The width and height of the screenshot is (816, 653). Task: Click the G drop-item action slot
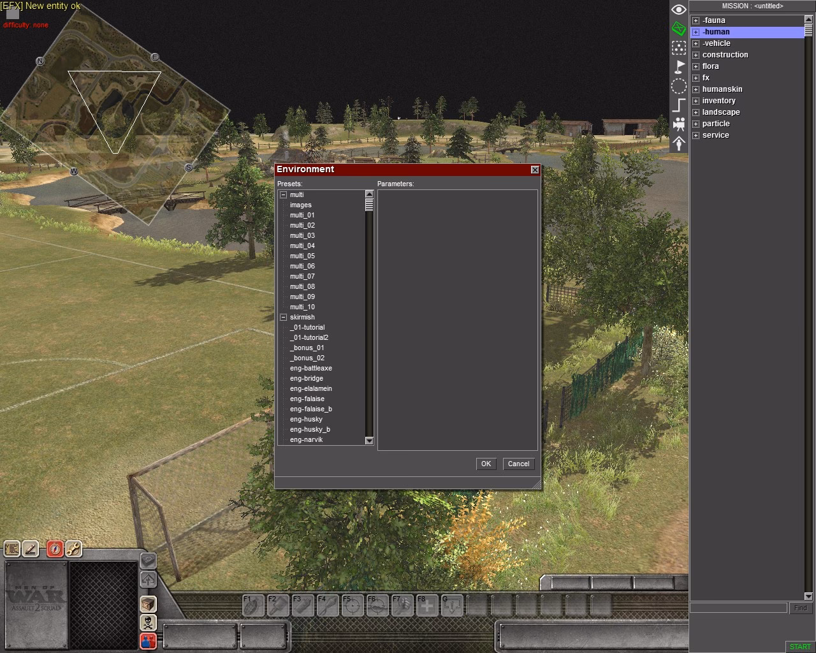pyautogui.click(x=452, y=605)
